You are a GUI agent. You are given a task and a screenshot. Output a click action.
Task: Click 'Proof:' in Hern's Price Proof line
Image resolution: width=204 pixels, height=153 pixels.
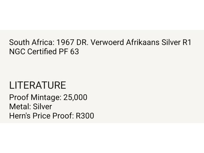63,116
